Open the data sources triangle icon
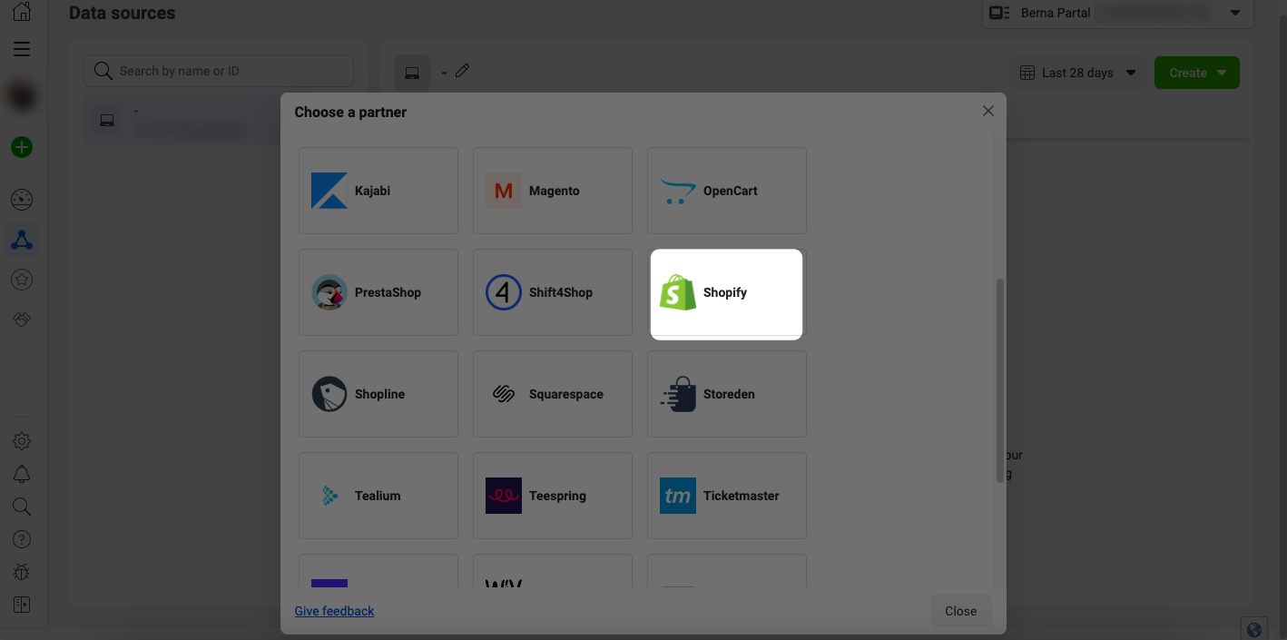This screenshot has width=1287, height=640. [x=22, y=240]
